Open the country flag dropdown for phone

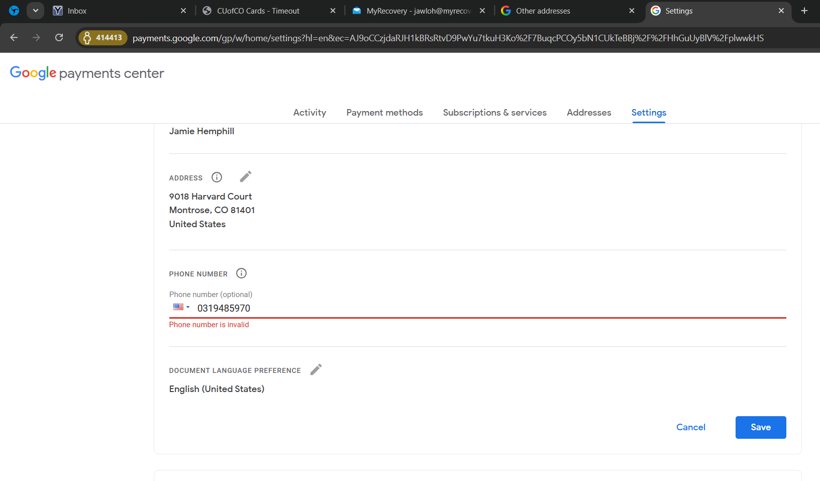(x=181, y=307)
